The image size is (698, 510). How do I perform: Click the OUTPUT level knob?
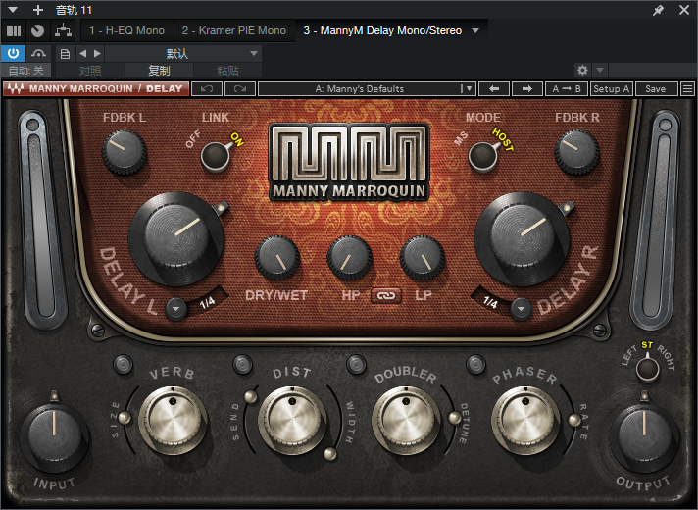644,436
